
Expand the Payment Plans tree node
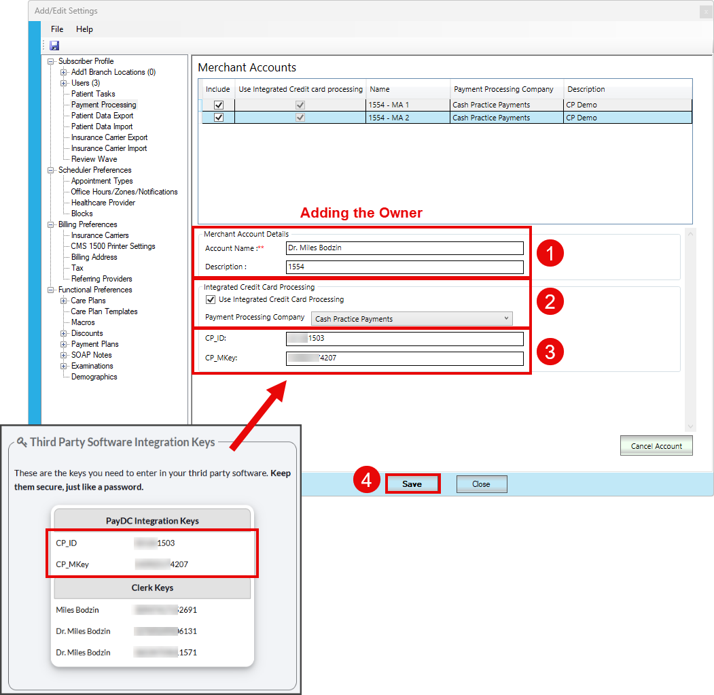[x=63, y=345]
